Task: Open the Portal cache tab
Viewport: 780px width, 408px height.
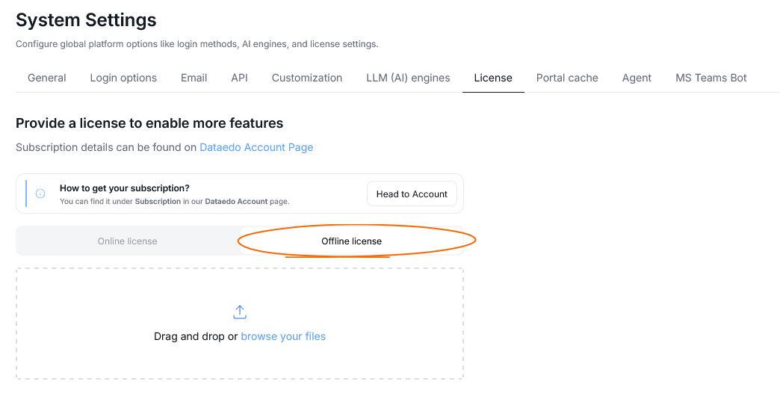Action: tap(567, 78)
